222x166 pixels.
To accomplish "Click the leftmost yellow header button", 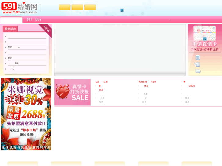I will (x=64, y=7).
